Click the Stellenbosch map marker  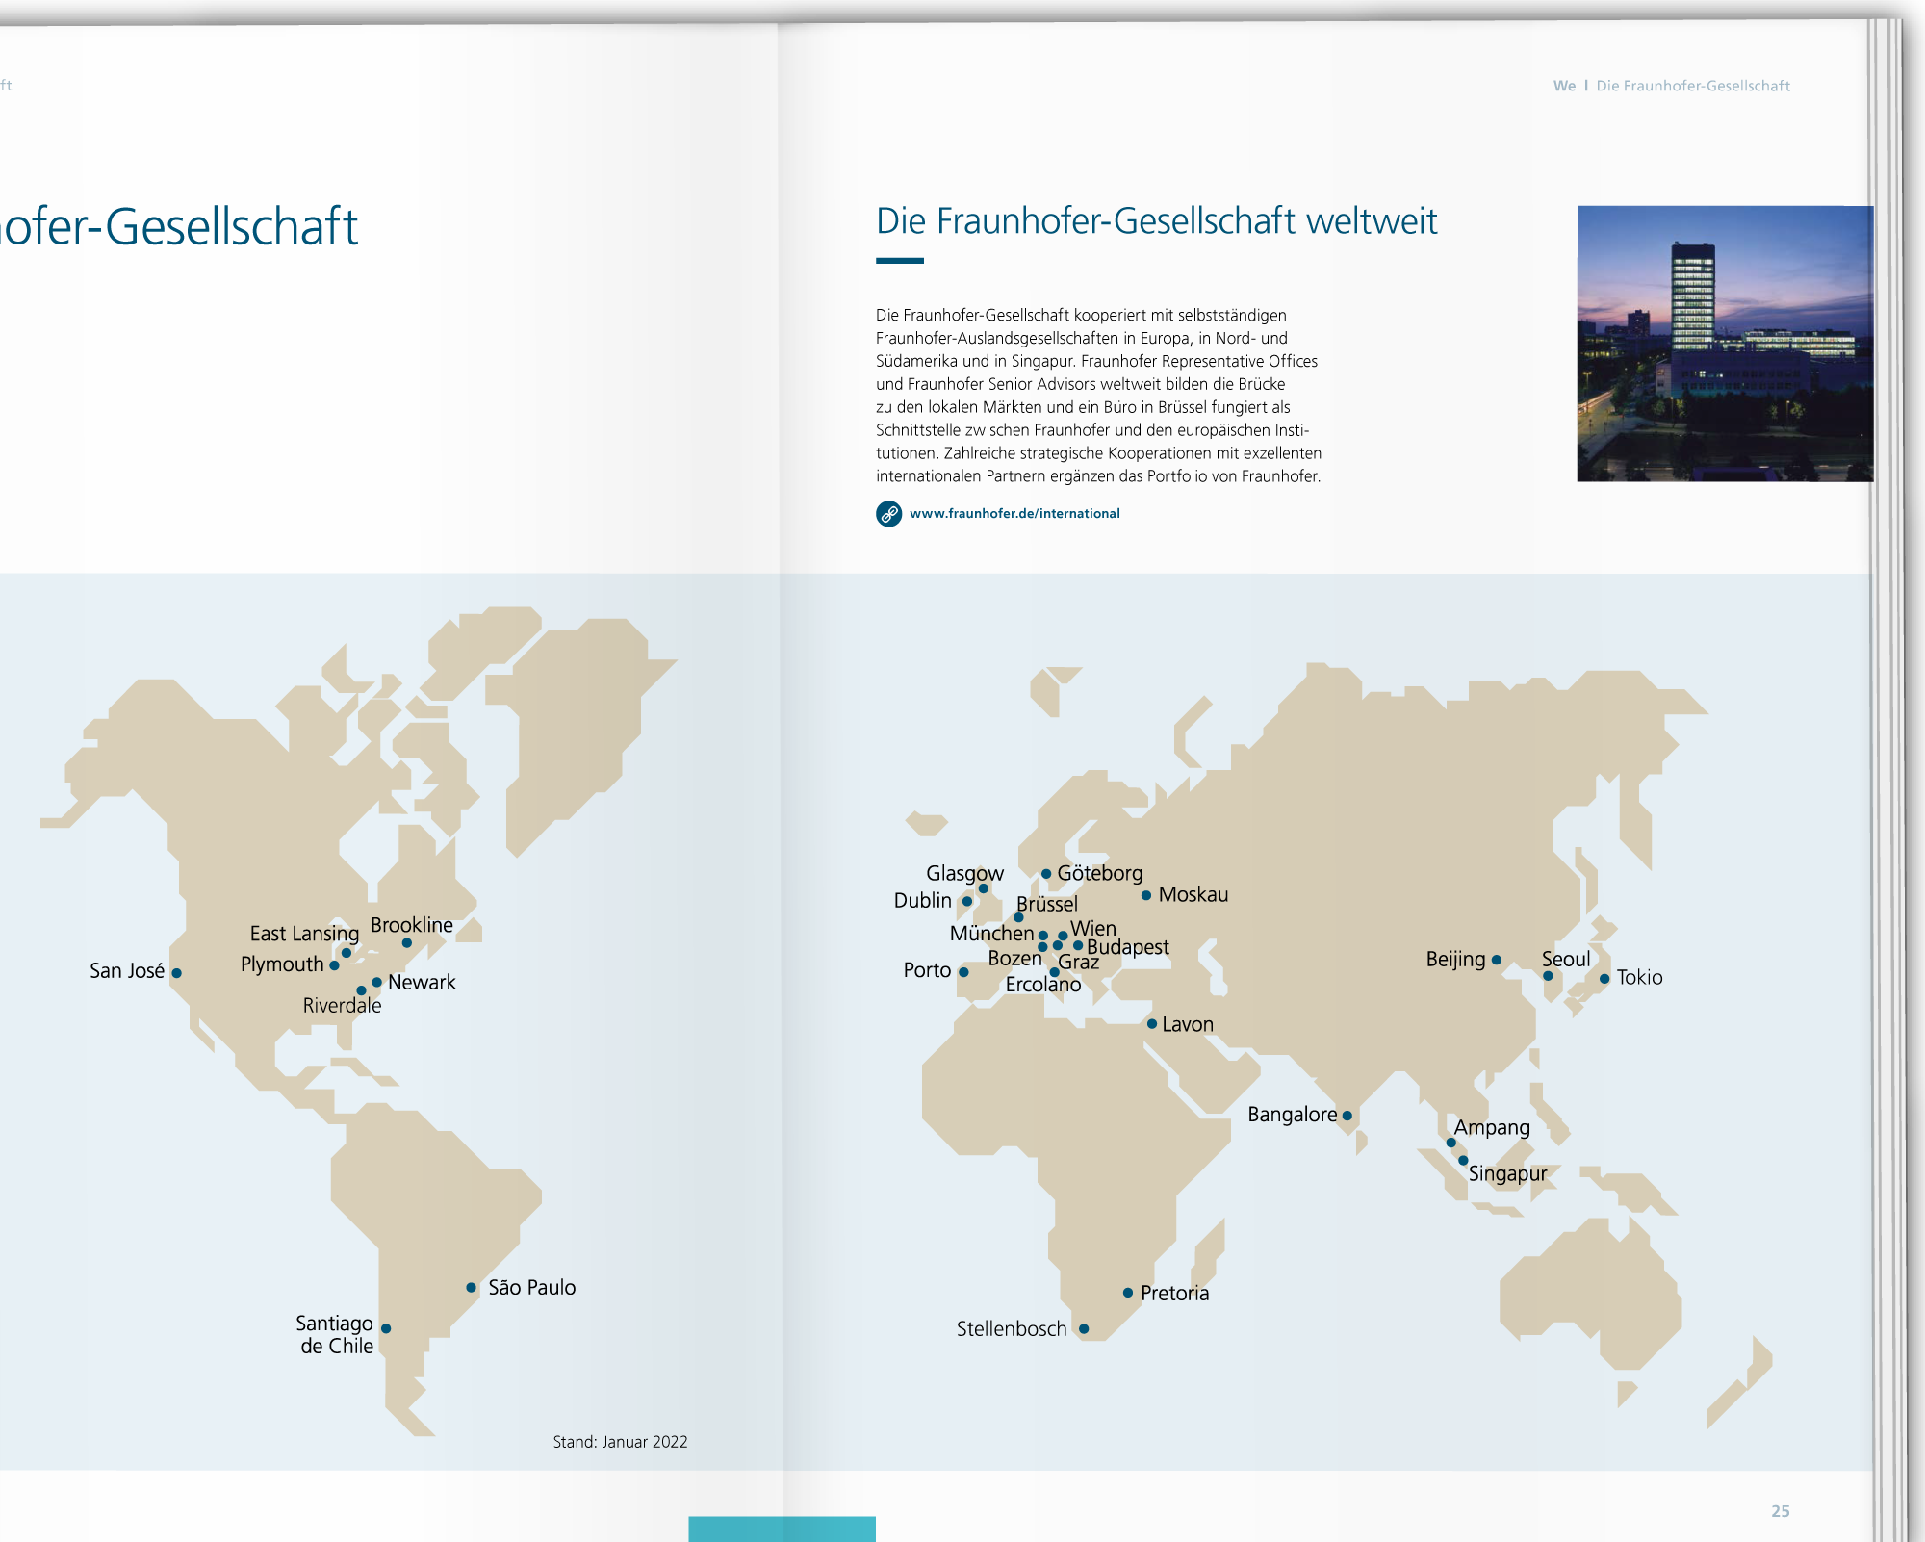coord(1084,1329)
